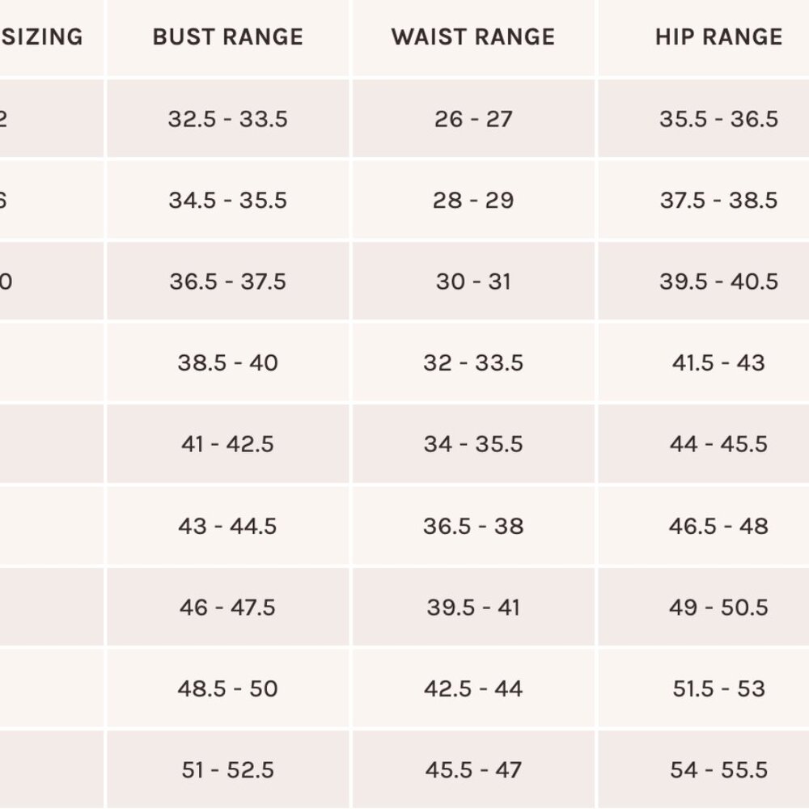This screenshot has width=809, height=809.
Task: Select bust range cell 32.5 - 33.5
Action: 227,119
